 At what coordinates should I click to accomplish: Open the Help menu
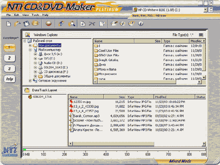tap(45, 15)
